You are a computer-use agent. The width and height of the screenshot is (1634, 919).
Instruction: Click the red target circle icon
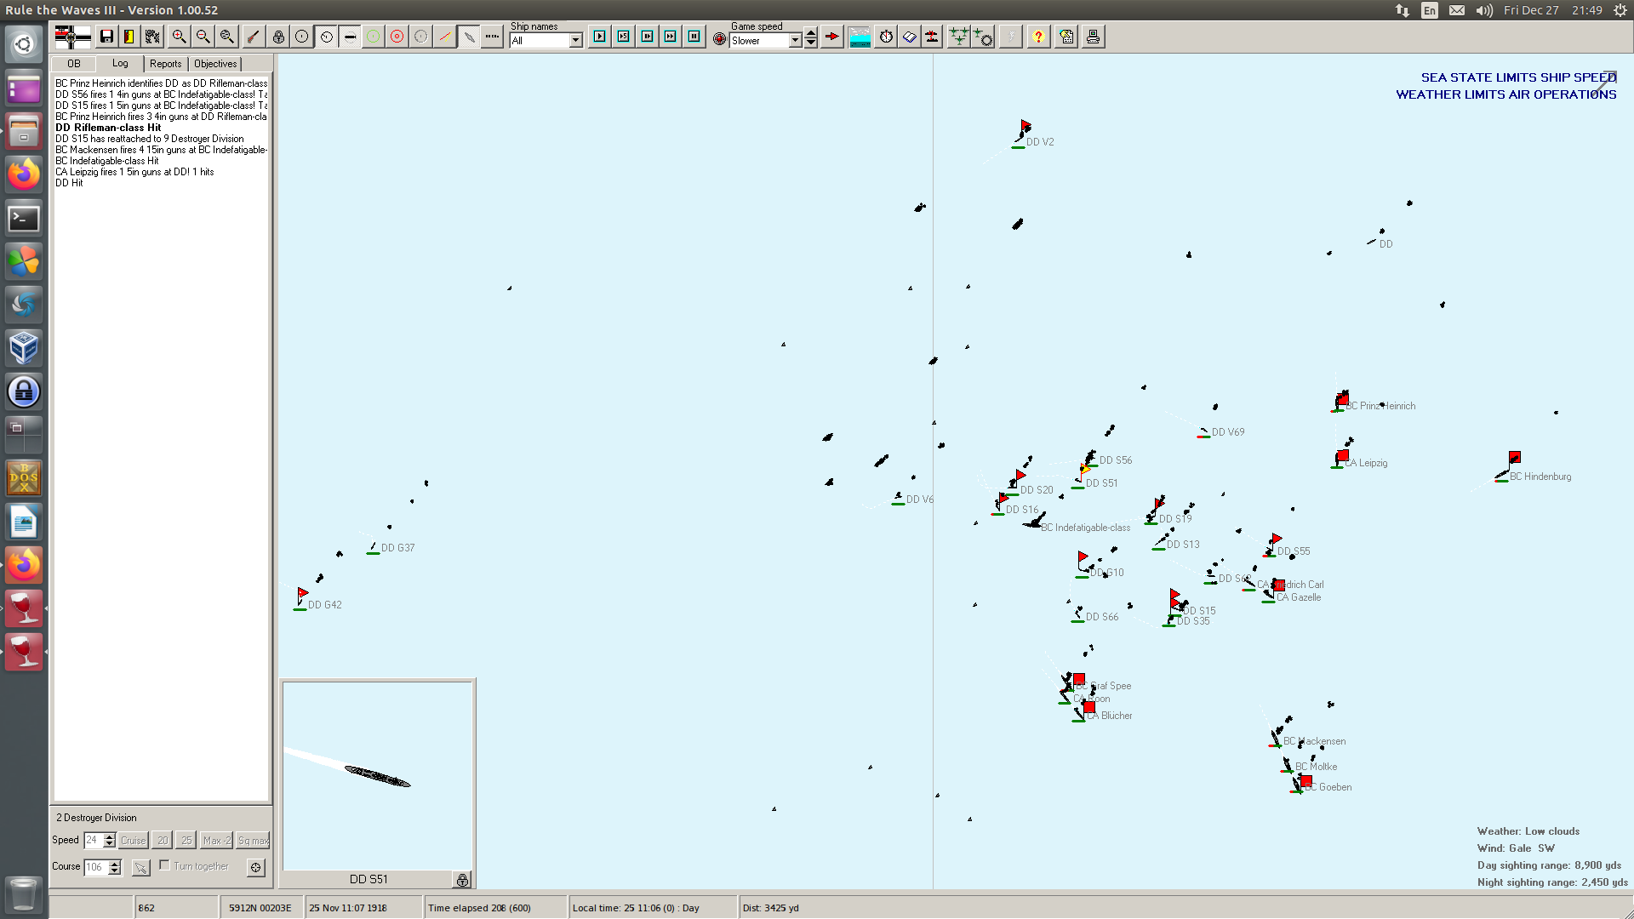[397, 37]
